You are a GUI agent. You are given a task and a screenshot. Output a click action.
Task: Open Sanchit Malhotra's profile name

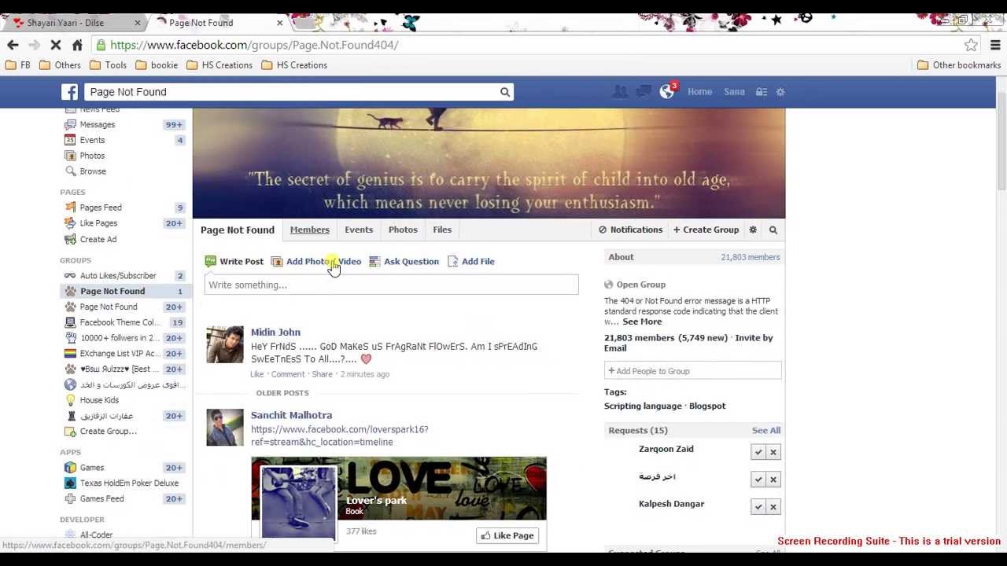coord(291,415)
